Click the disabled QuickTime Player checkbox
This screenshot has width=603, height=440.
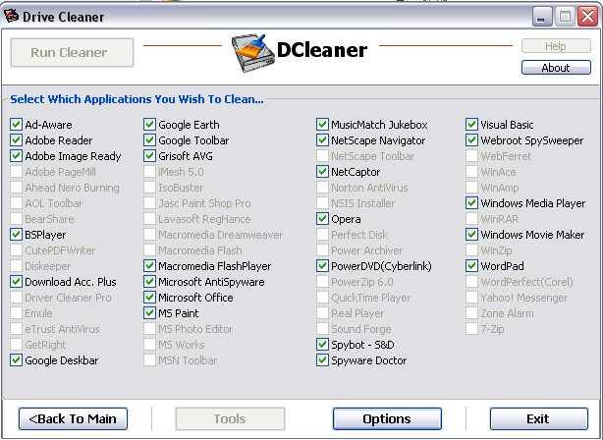pyautogui.click(x=322, y=298)
